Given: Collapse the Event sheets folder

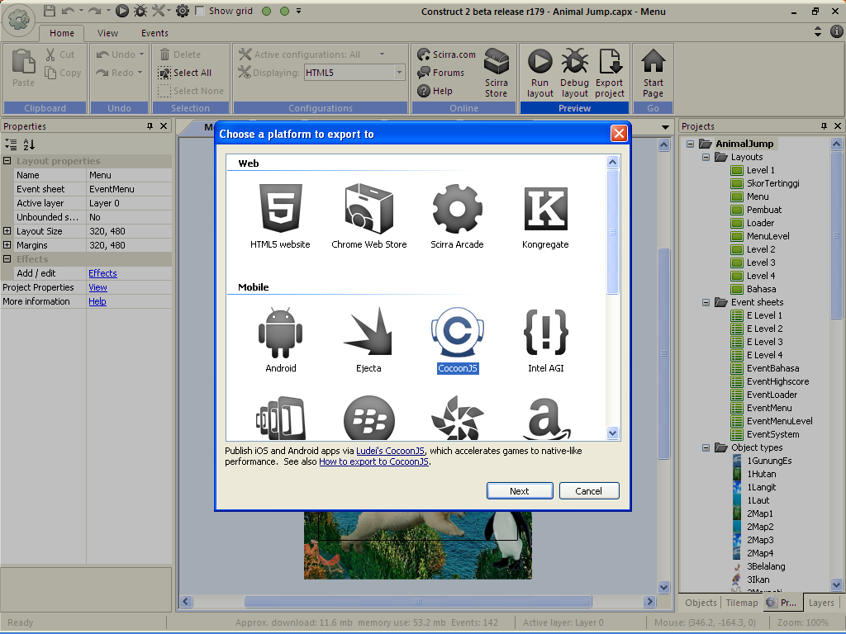Looking at the screenshot, I should (x=706, y=302).
